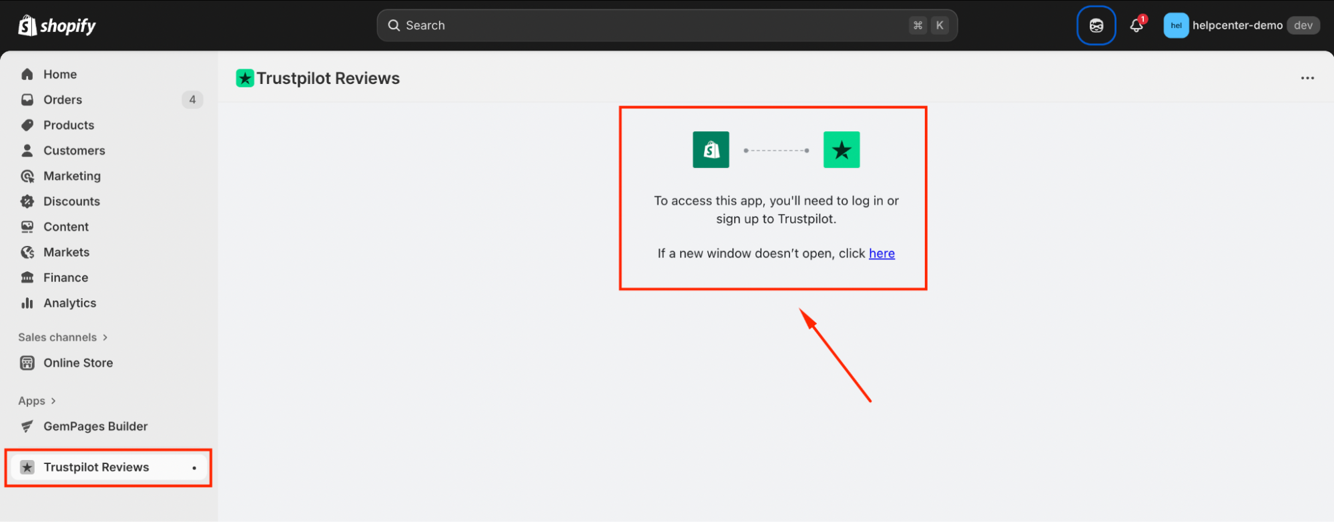
Task: Click the Home icon in sidebar
Action: [x=27, y=74]
